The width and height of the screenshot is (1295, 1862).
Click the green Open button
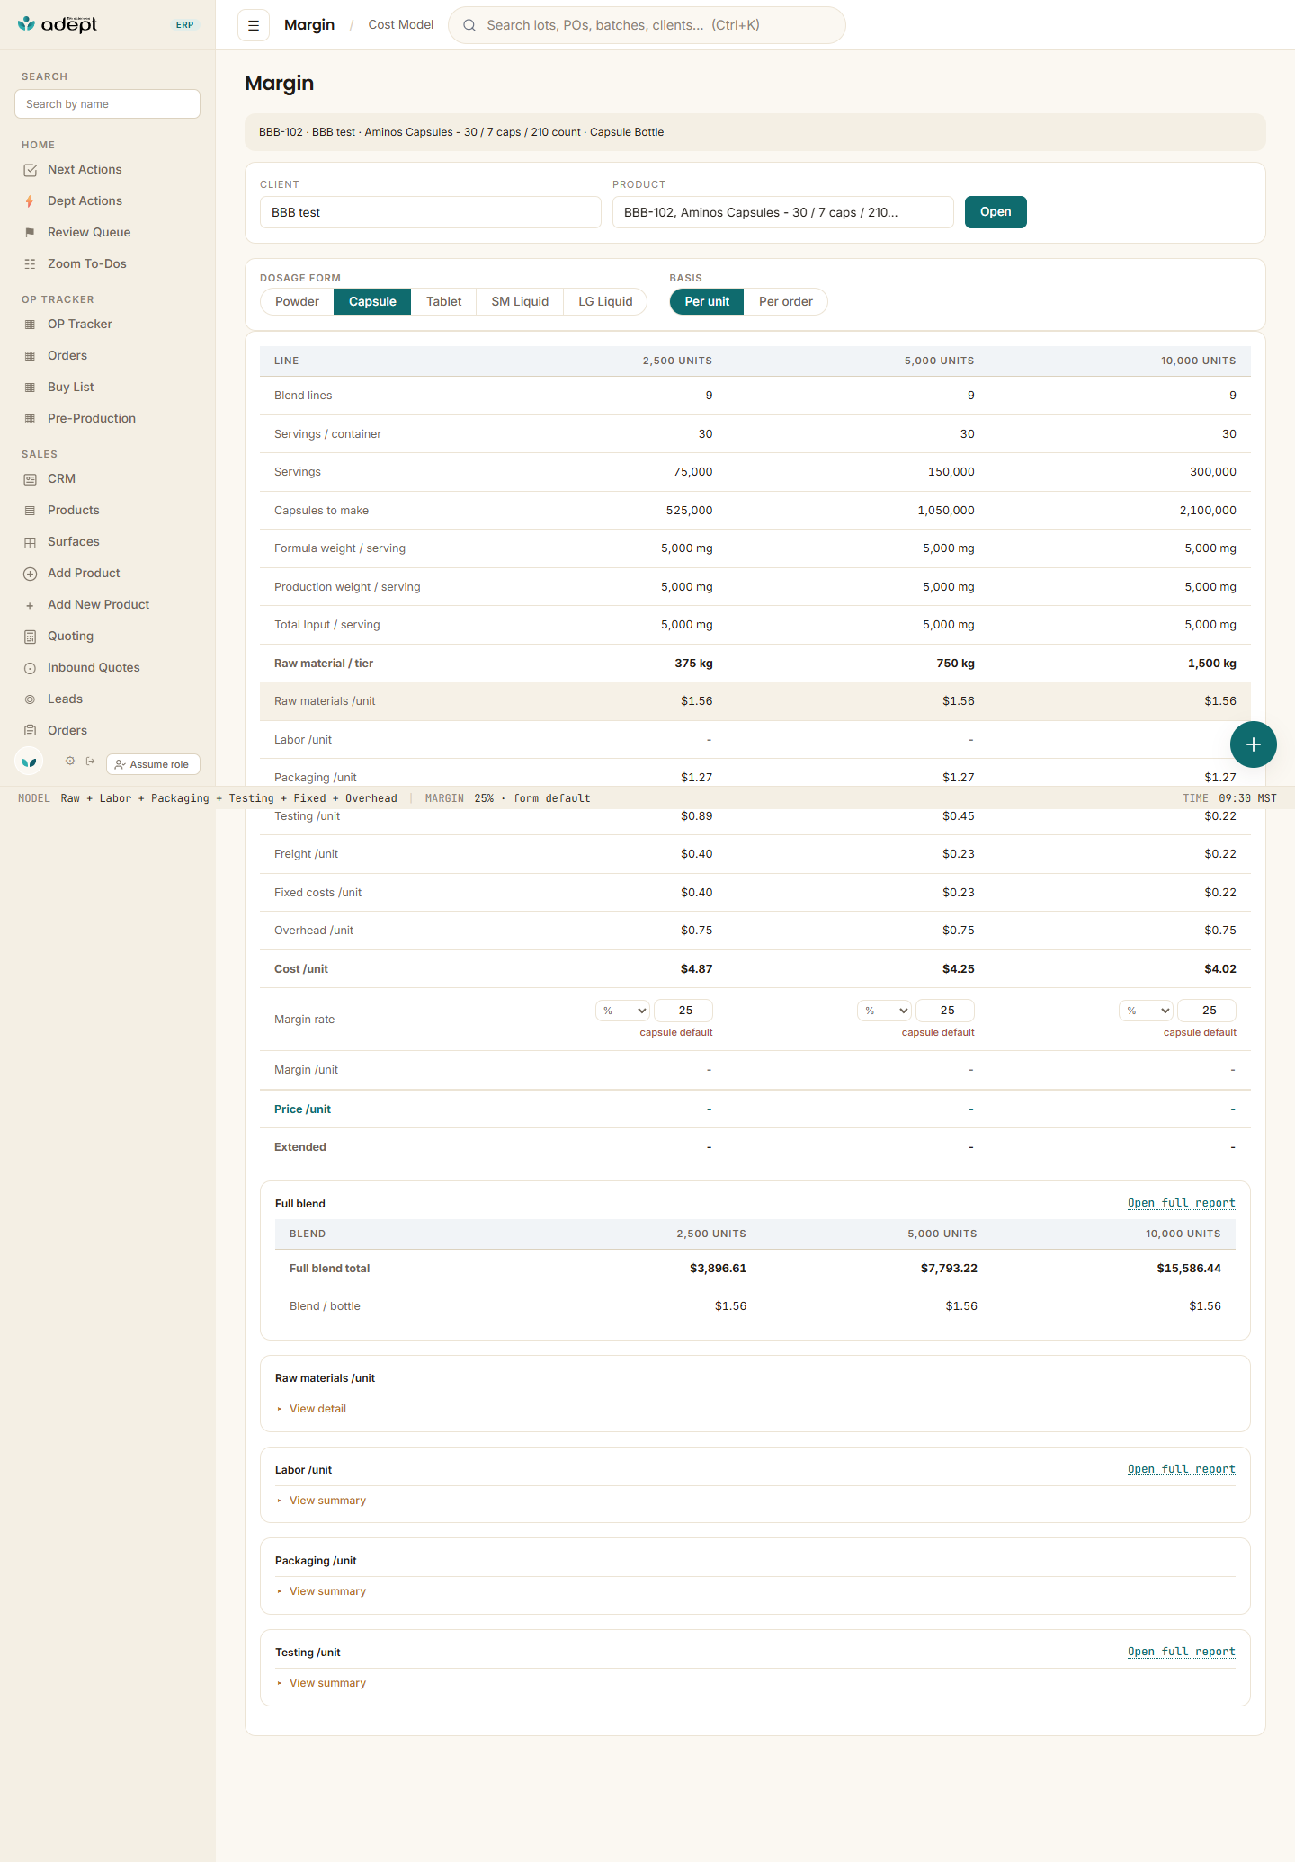pos(996,212)
